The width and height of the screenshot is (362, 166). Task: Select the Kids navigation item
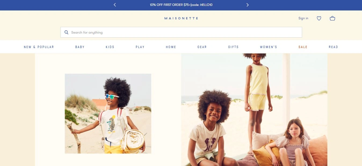(110, 47)
